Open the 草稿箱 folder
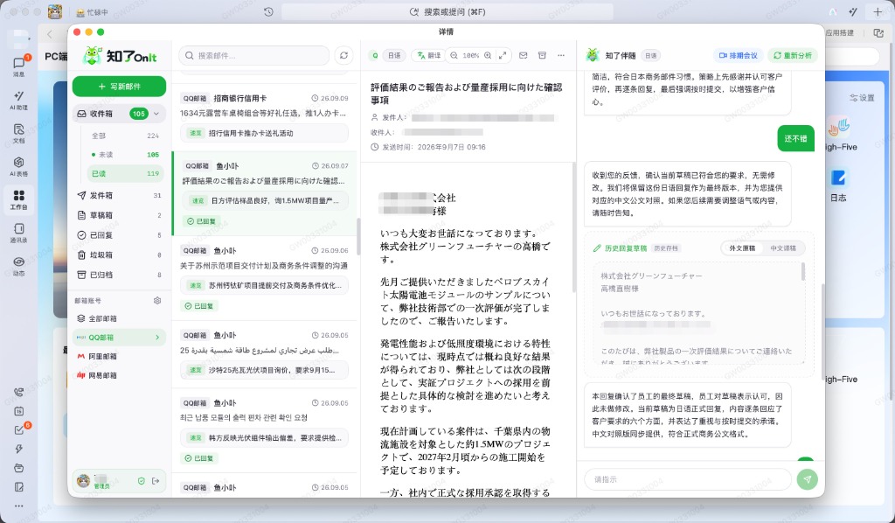 click(119, 215)
